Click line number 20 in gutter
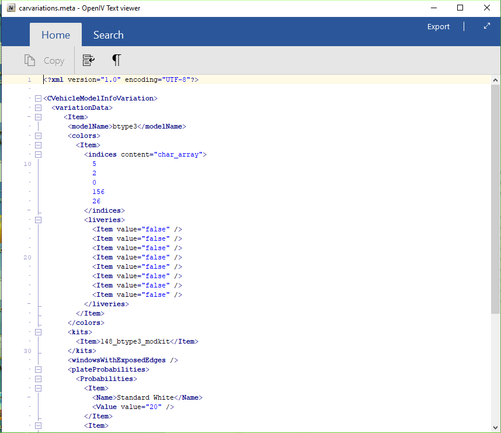Image resolution: width=501 pixels, height=433 pixels. 27,258
